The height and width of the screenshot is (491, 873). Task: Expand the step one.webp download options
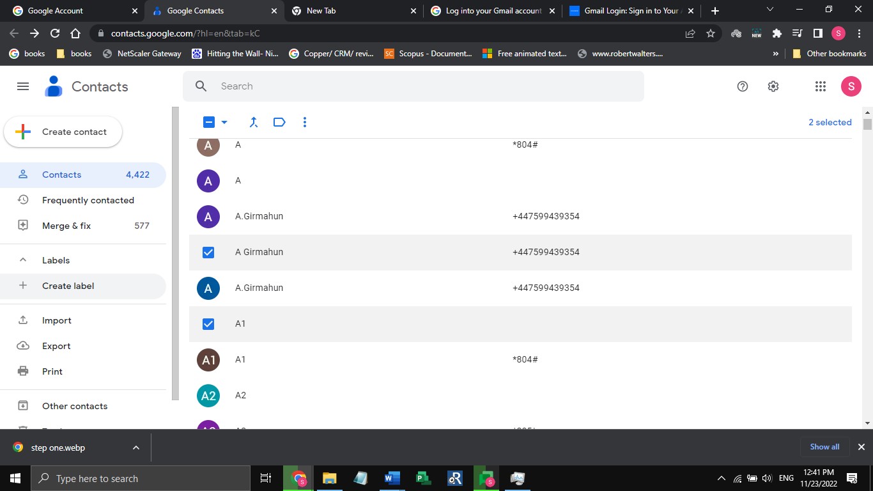136,448
